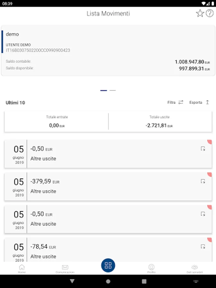Open the help question mark icon
Viewport: 216px width, 288px height.
tap(210, 13)
